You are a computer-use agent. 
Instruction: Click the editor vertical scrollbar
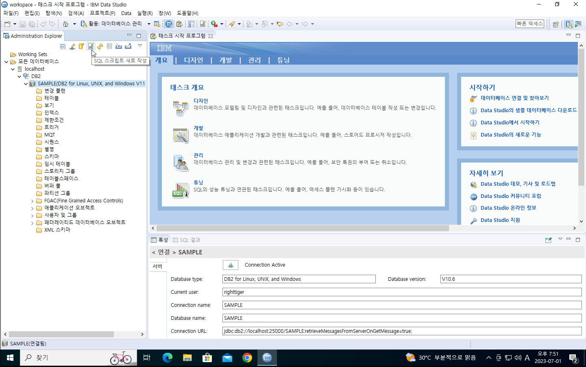click(581, 118)
